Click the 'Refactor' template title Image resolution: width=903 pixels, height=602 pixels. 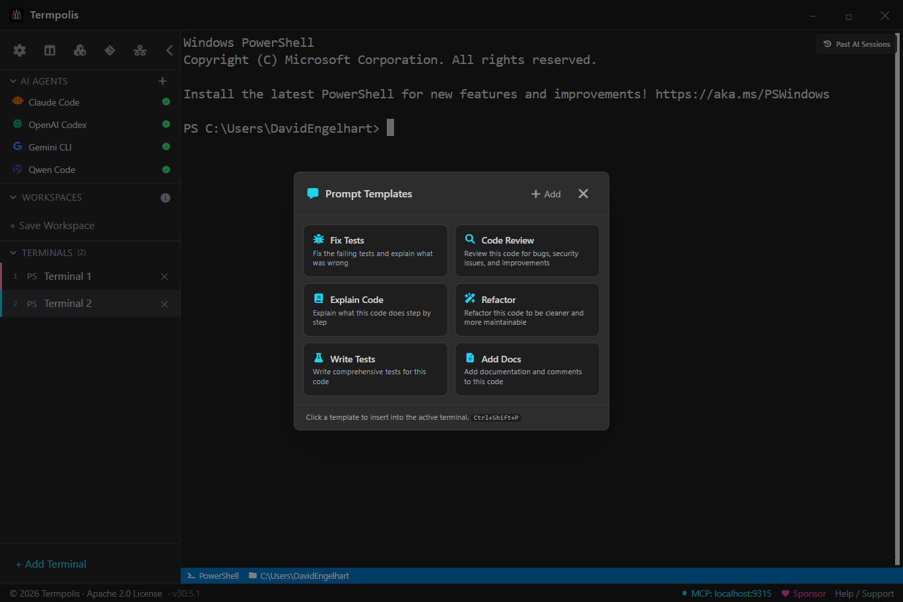tap(498, 300)
